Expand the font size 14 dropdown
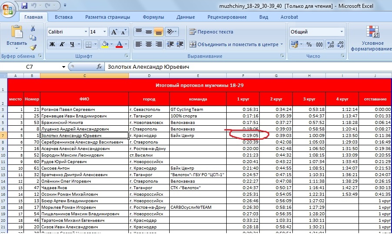Screen dimensions: 392x234 click(105, 32)
